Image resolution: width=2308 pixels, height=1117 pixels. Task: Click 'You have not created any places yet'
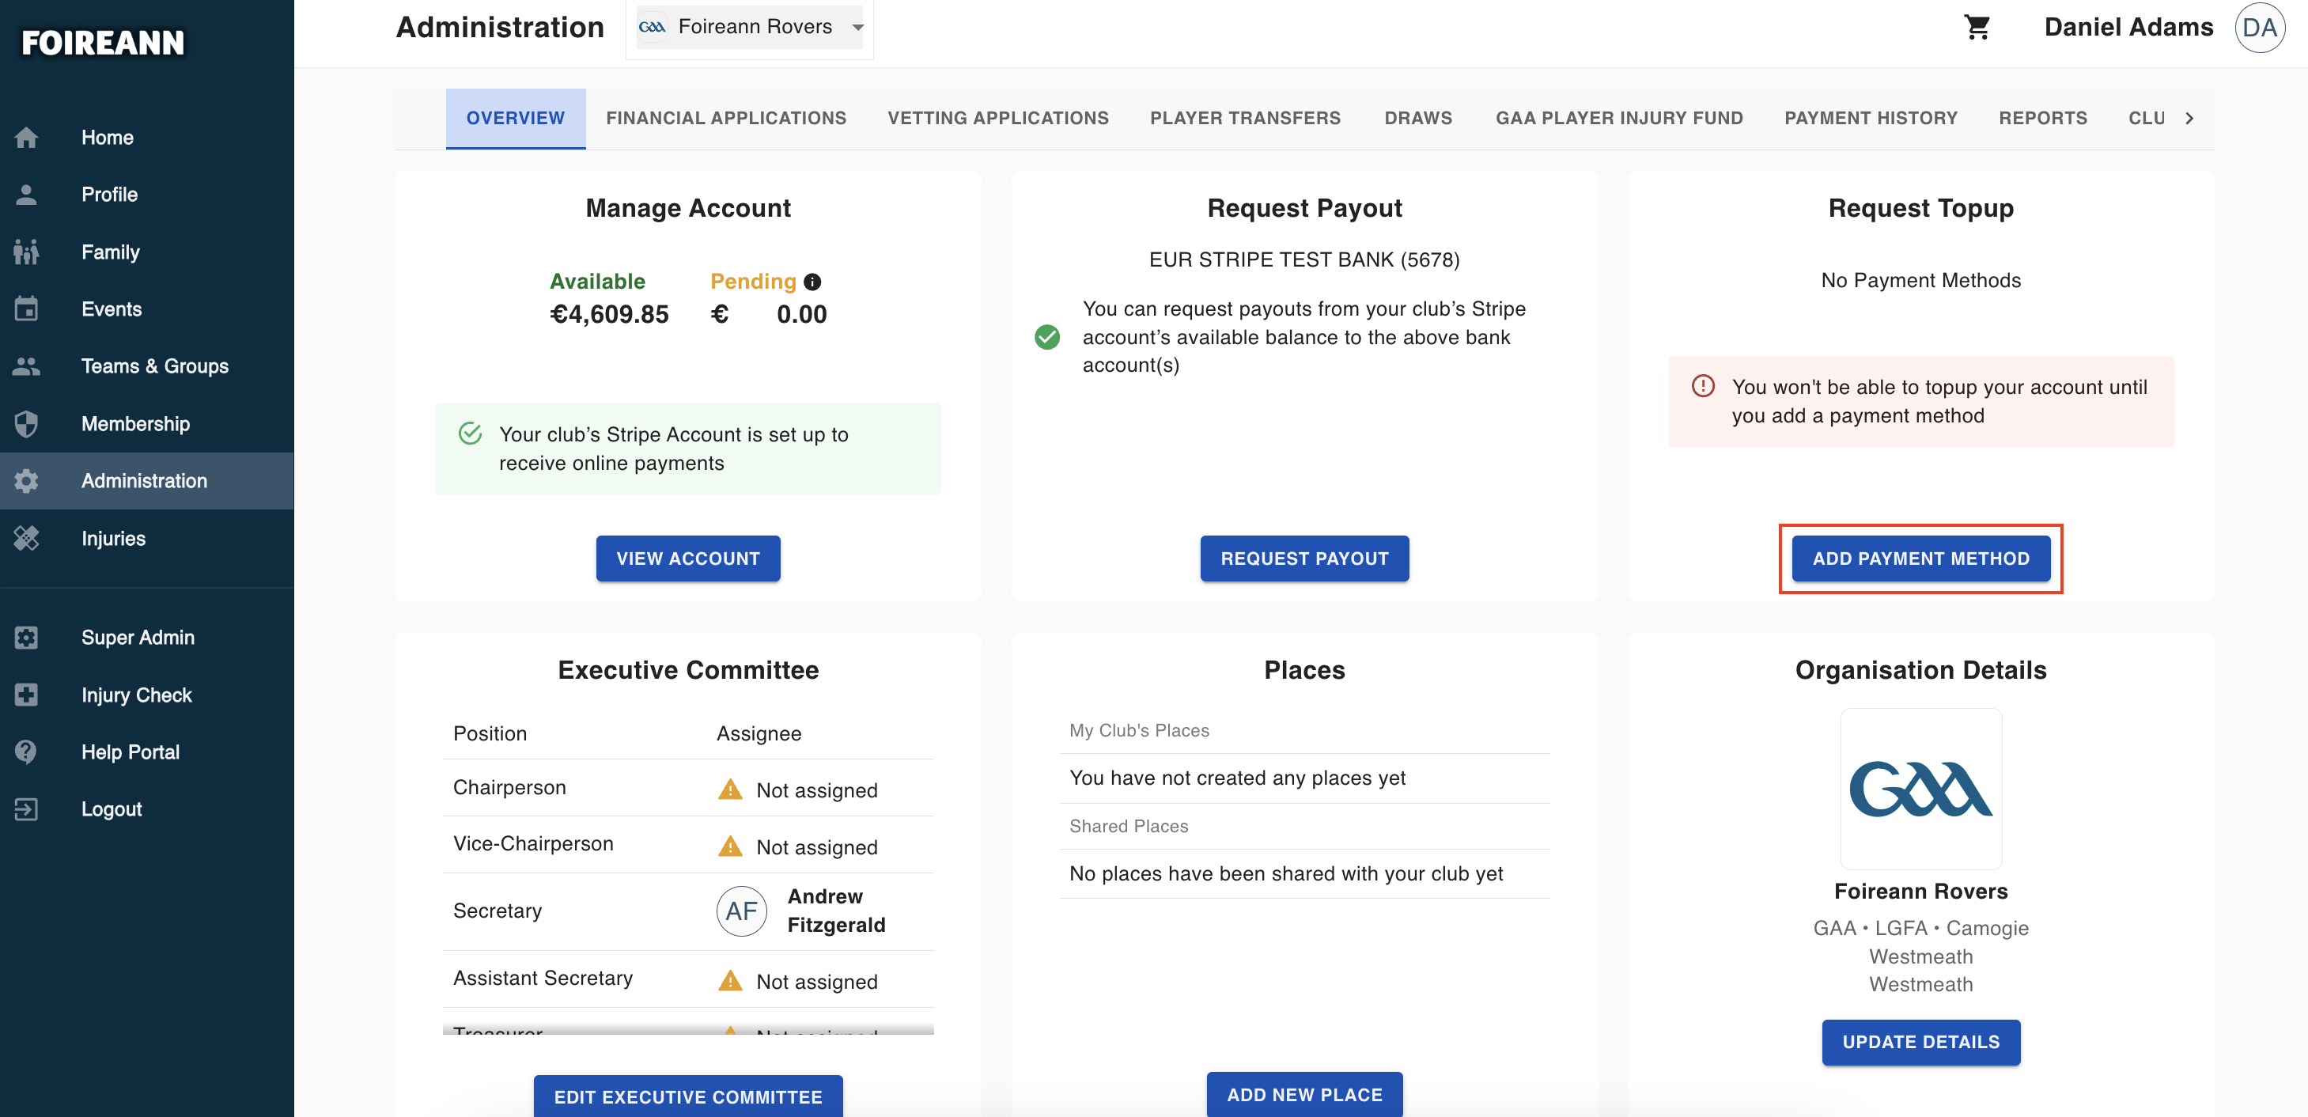click(x=1237, y=778)
